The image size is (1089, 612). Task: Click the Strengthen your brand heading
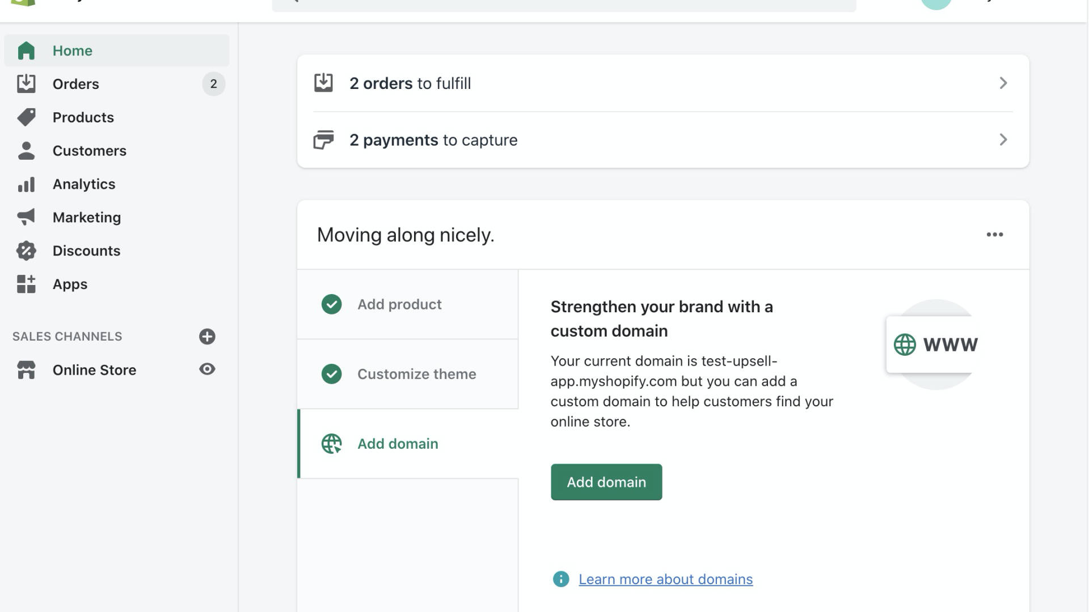661,318
